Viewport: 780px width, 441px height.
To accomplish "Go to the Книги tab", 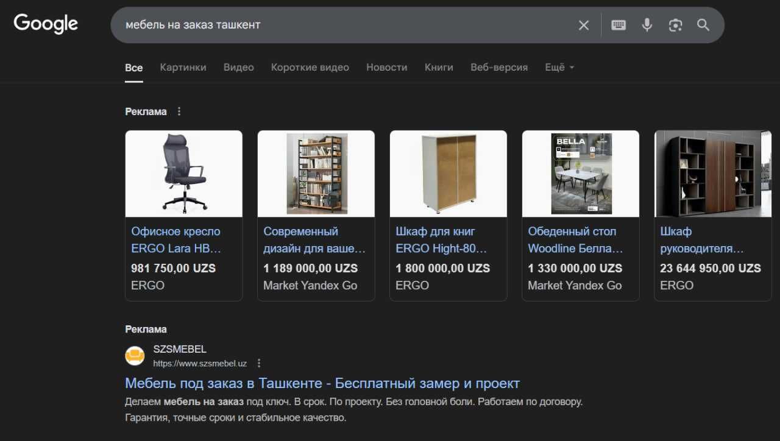I will [x=439, y=68].
